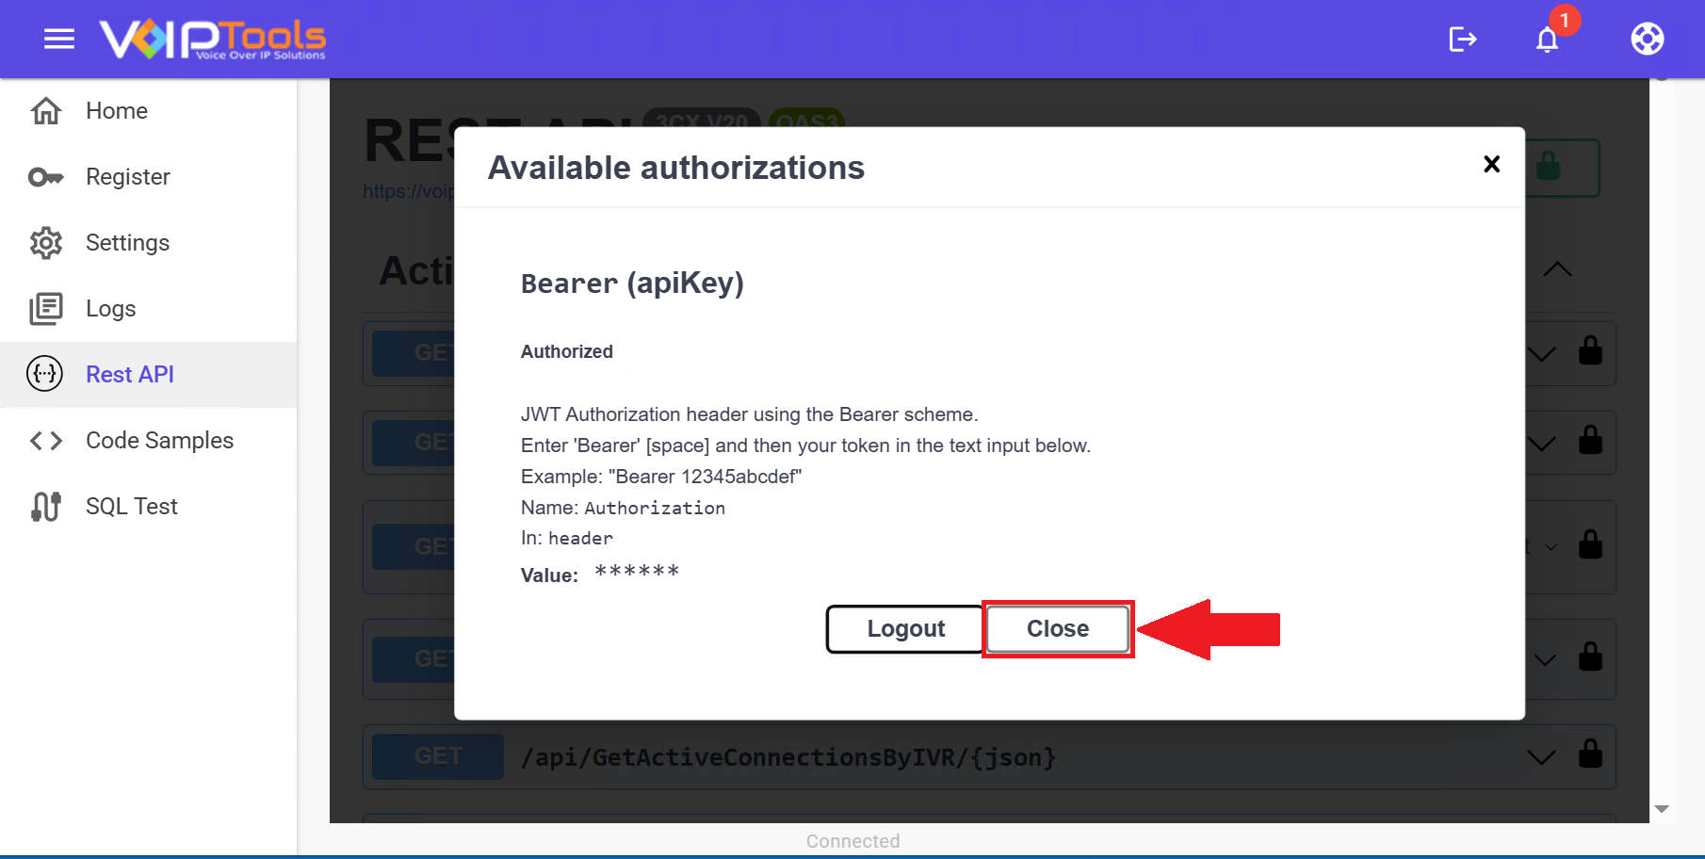Screen dimensions: 1705x859
Task: Toggle lock on GetActiveConnectionsByIVR endpoint
Action: click(x=1590, y=755)
